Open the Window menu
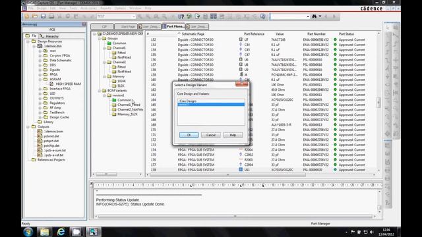The image size is (422, 237). [x=135, y=9]
